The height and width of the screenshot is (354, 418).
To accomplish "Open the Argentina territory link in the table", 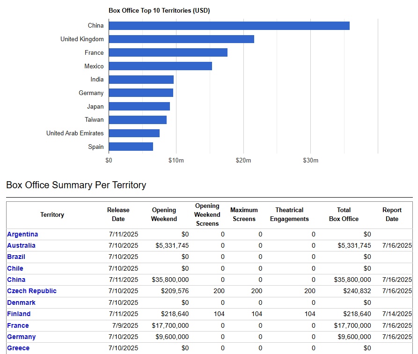I will [22, 234].
